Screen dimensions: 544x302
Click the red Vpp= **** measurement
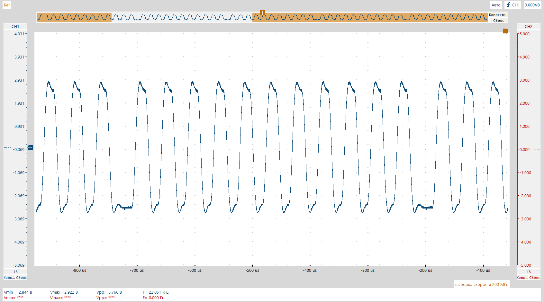point(105,298)
